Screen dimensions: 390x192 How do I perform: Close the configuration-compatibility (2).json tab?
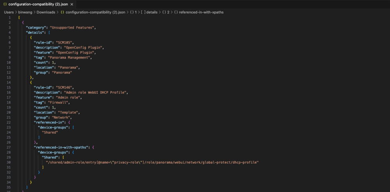72,4
